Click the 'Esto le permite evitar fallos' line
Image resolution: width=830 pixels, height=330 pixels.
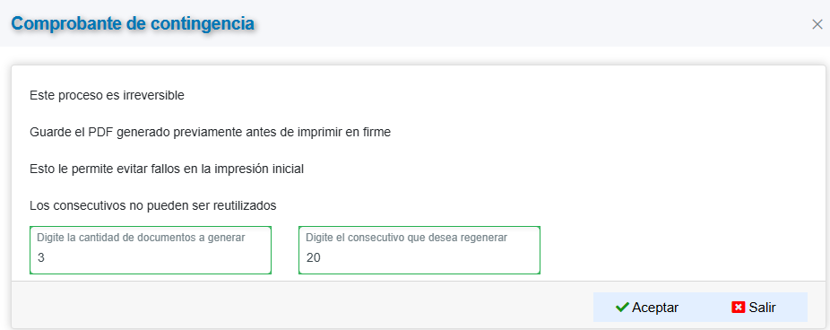[x=167, y=169]
